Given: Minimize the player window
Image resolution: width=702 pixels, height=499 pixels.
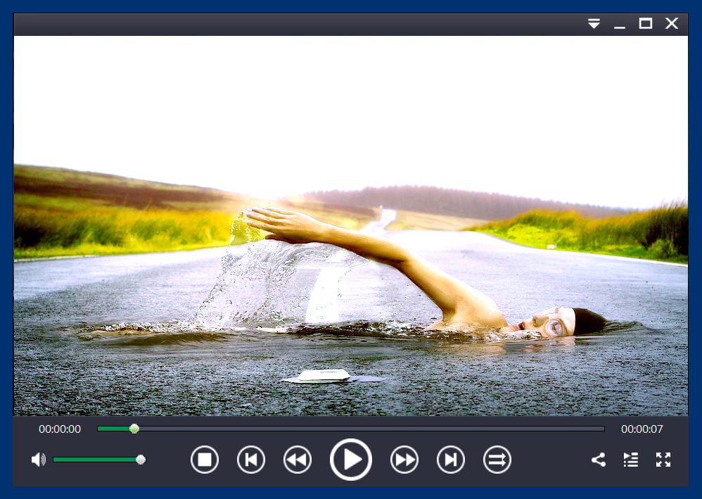Looking at the screenshot, I should (620, 24).
